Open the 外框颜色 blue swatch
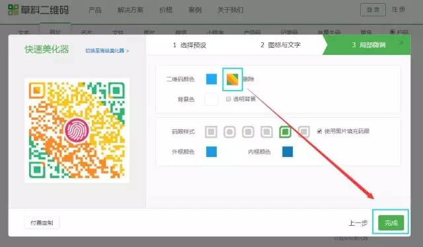423x247 pixels. coord(211,152)
